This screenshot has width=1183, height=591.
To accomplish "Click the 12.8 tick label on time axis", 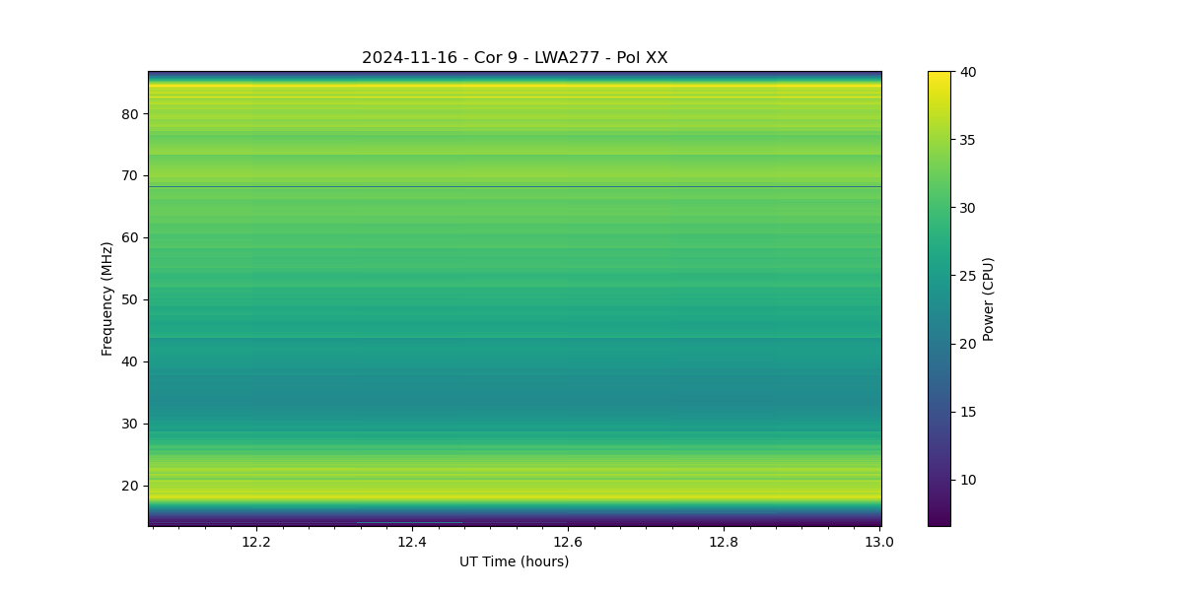I will (723, 542).
